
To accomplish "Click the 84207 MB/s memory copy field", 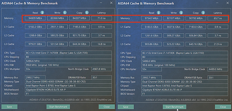I will pos(79,18).
